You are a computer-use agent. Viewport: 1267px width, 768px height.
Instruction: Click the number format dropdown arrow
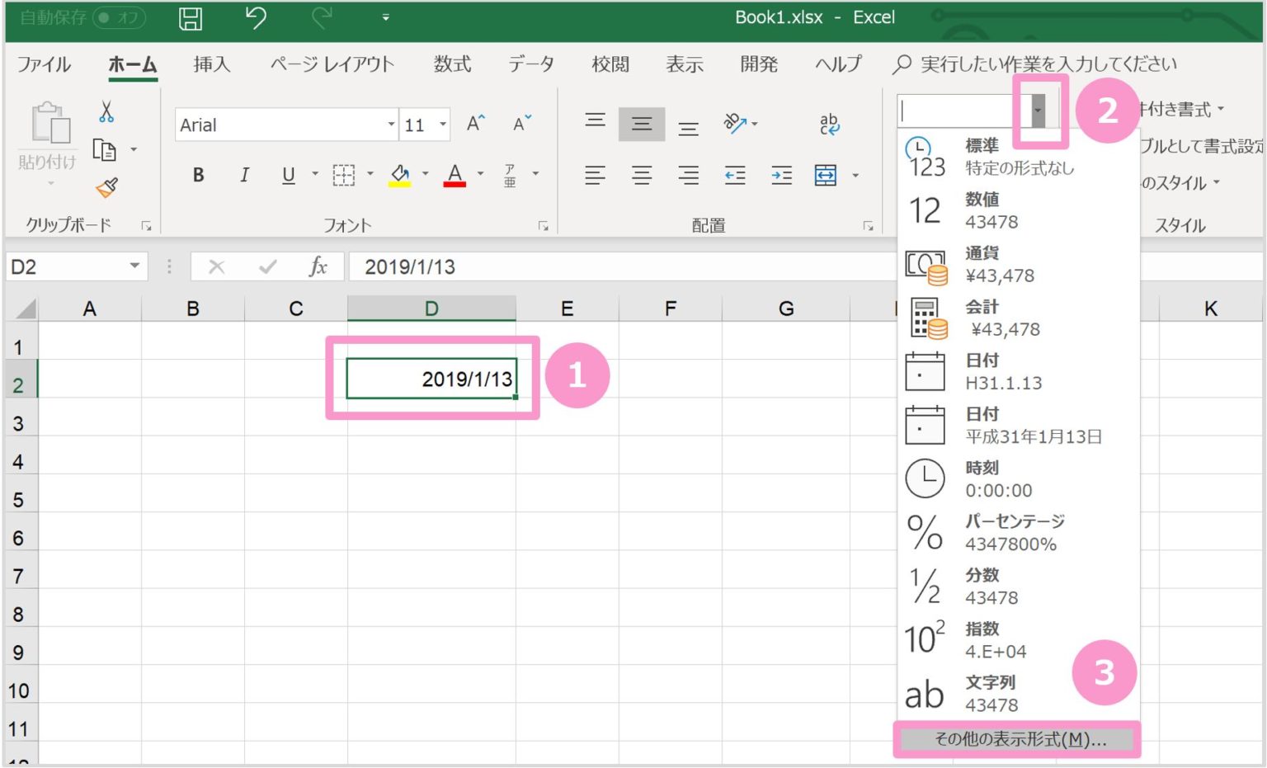click(1039, 110)
